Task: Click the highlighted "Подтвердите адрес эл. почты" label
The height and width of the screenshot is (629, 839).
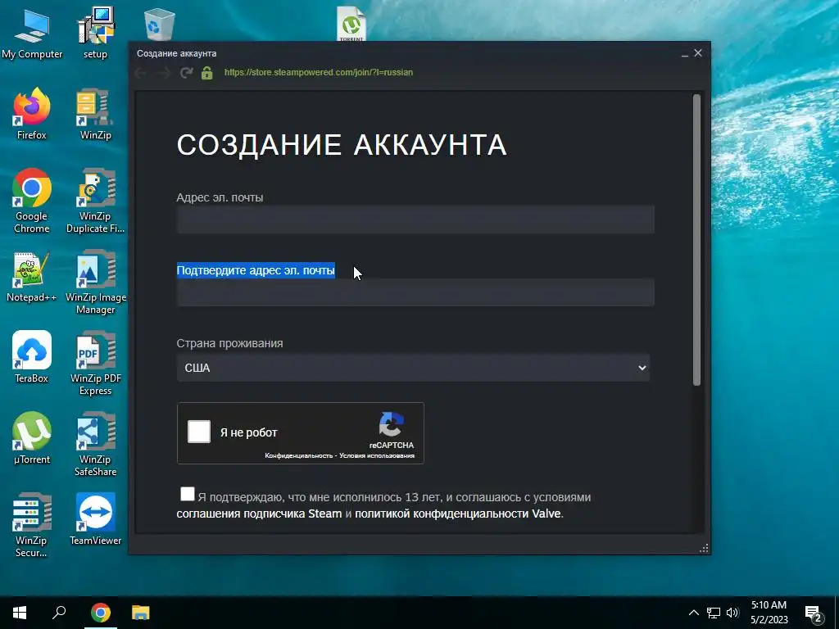Action: 256,270
